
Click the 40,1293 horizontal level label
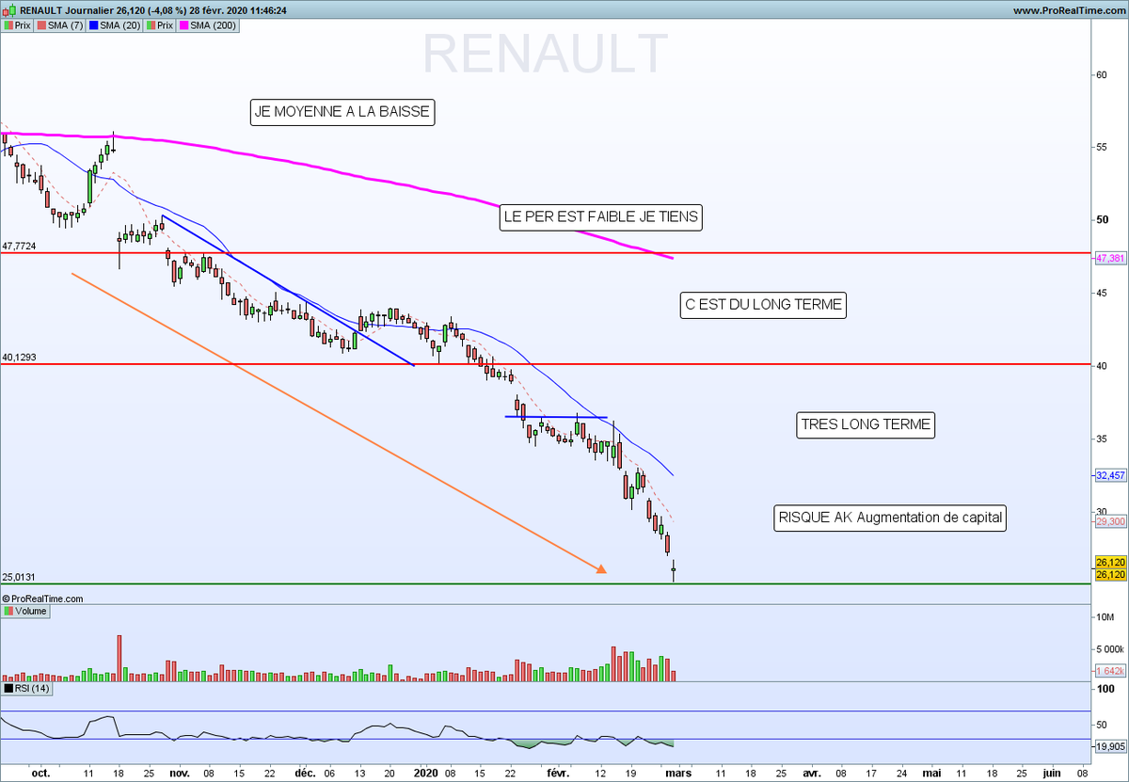click(19, 358)
